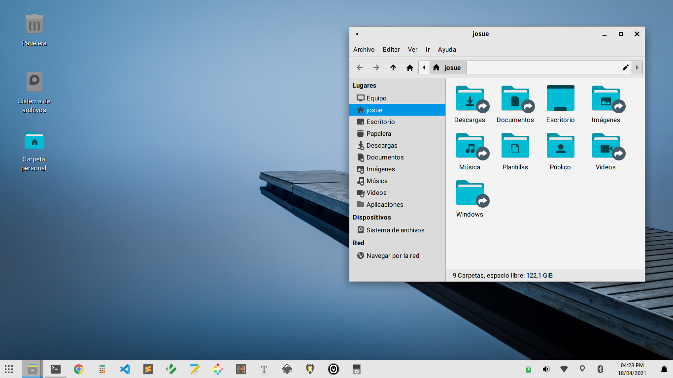Select Documentos in the sidebar
This screenshot has width=673, height=378.
[x=397, y=157]
